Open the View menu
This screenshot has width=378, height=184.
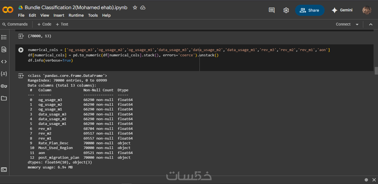pyautogui.click(x=45, y=15)
